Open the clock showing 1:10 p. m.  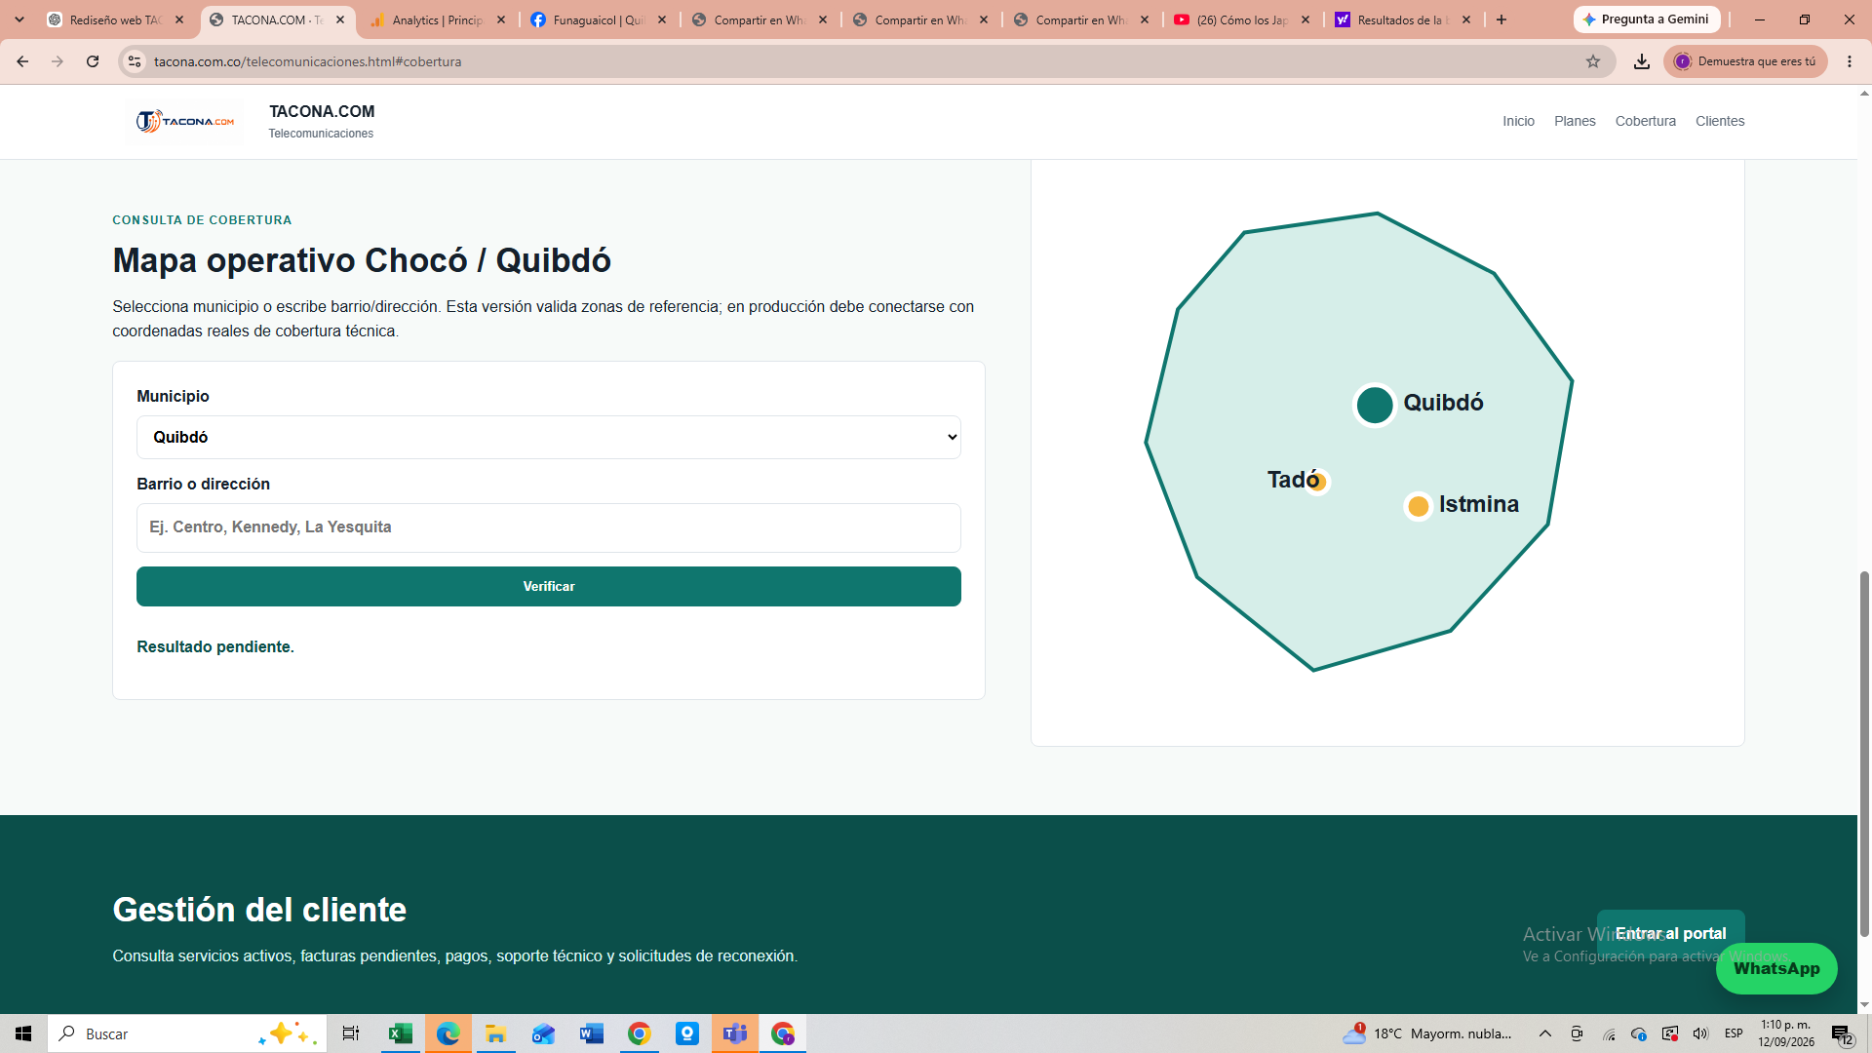[1786, 1033]
